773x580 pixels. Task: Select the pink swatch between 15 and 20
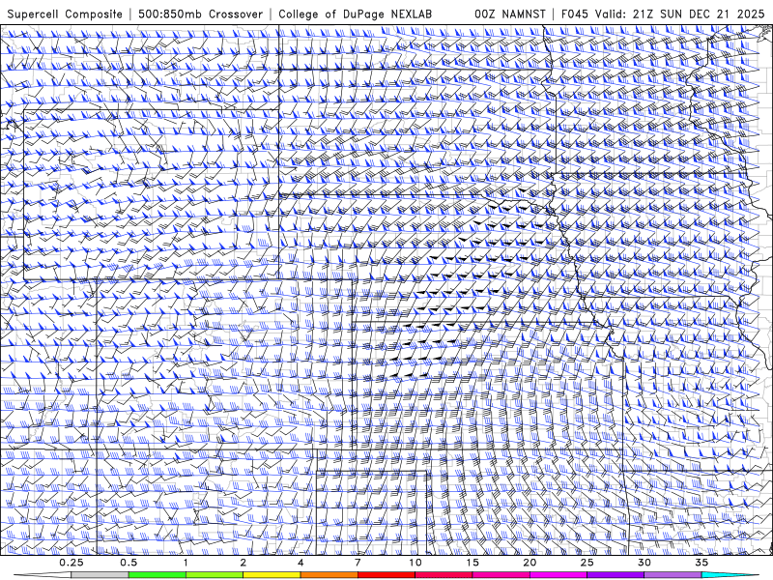pos(501,575)
